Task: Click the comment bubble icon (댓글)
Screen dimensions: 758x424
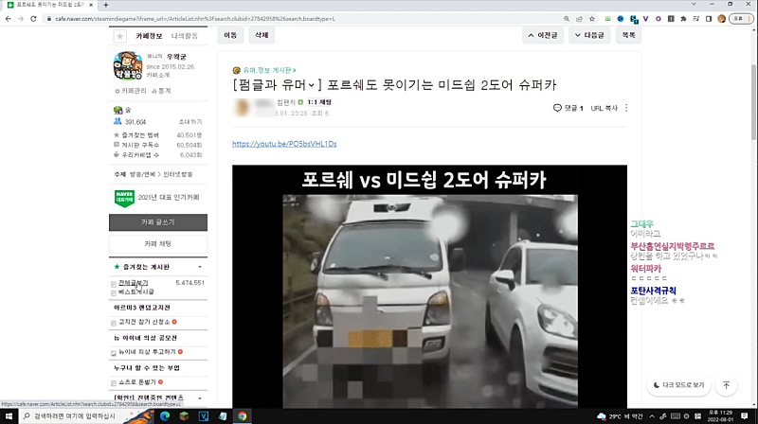Action: (558, 108)
